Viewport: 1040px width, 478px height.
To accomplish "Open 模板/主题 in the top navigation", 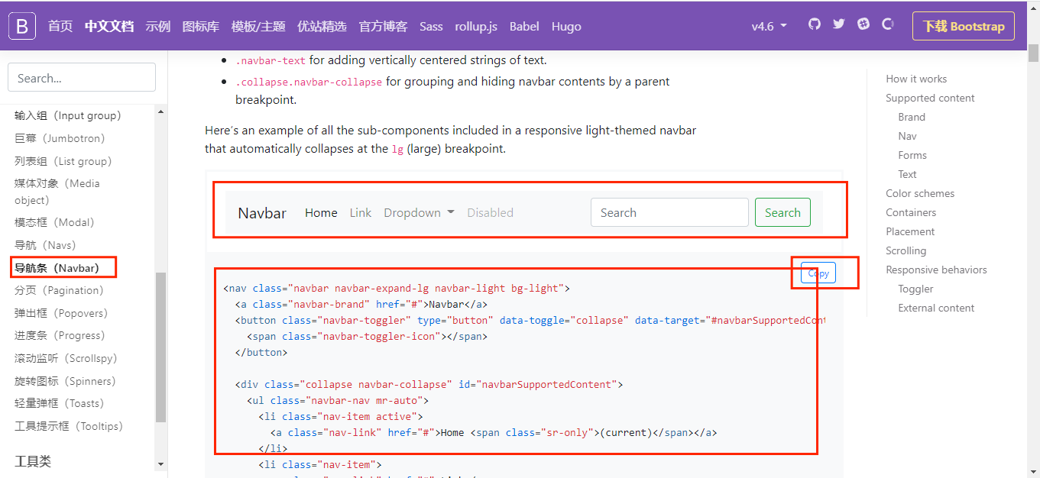I will [x=258, y=26].
